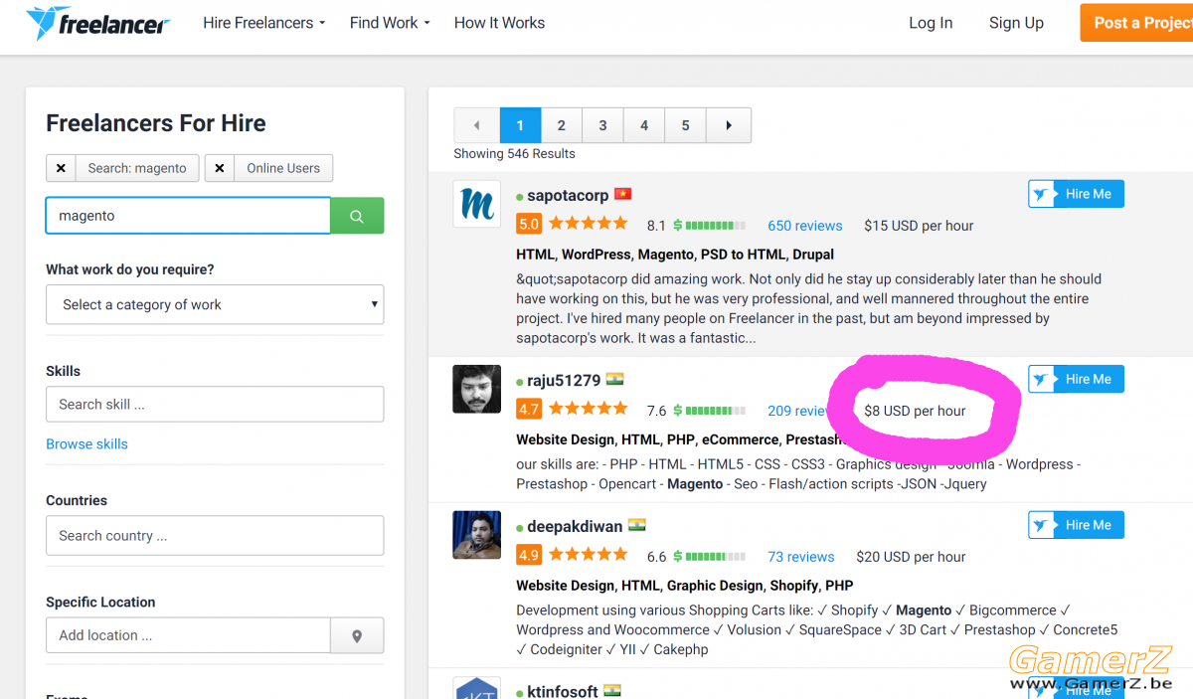Click raju51279's earnings dollar indicator

[710, 411]
